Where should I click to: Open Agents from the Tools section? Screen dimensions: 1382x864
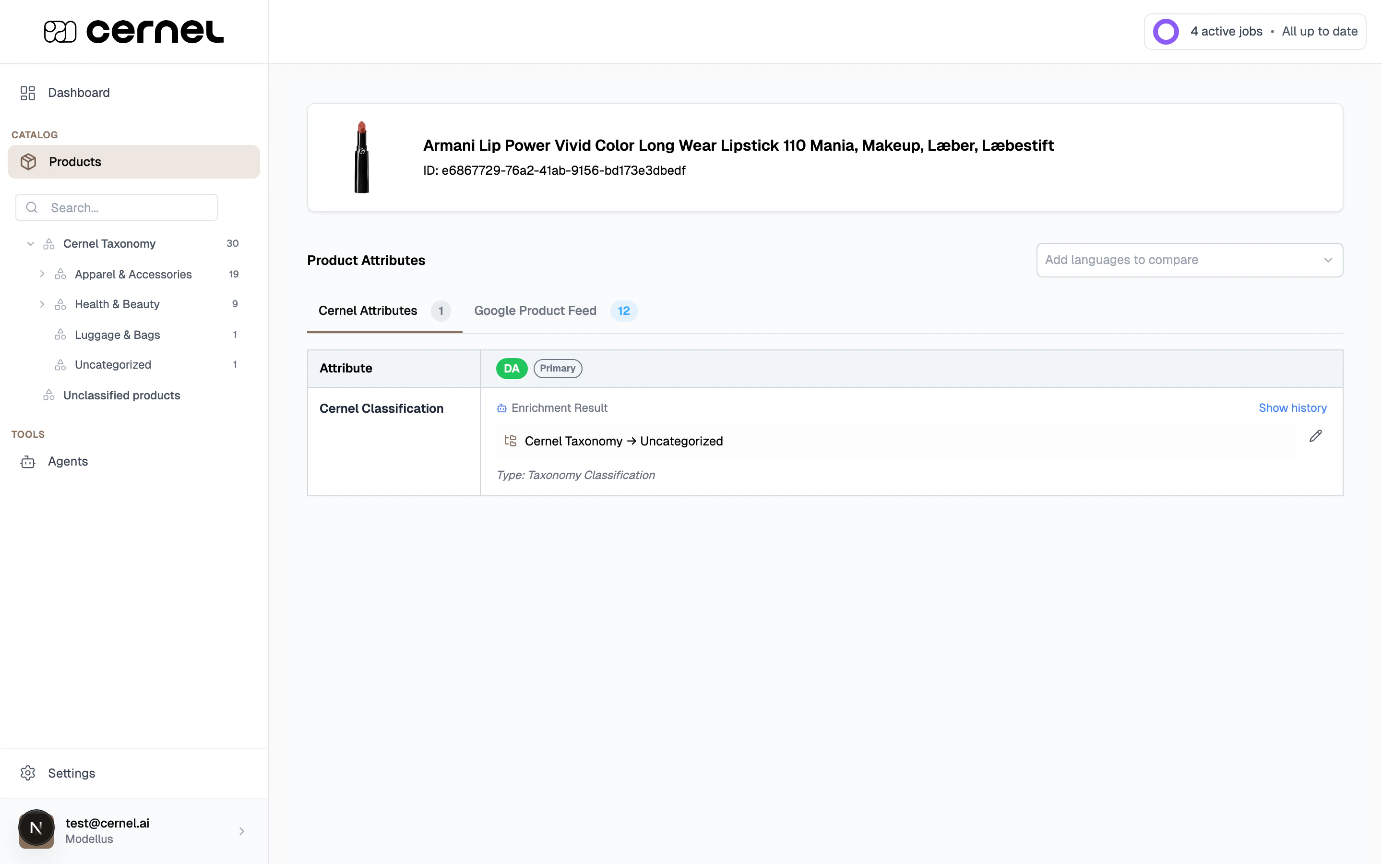67,461
